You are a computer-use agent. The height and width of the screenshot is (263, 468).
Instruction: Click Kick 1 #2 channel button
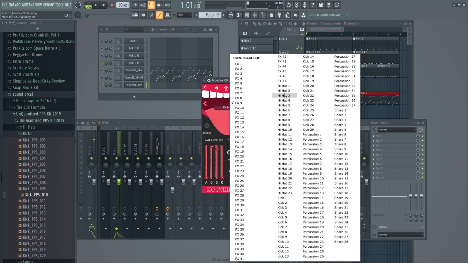coord(134,48)
